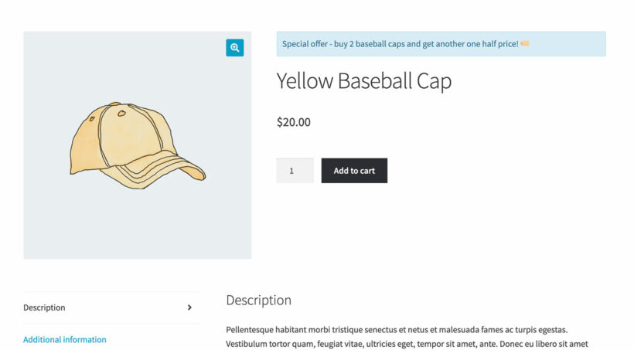
Task: Click the word "Cap" in the product title
Action: coord(436,81)
